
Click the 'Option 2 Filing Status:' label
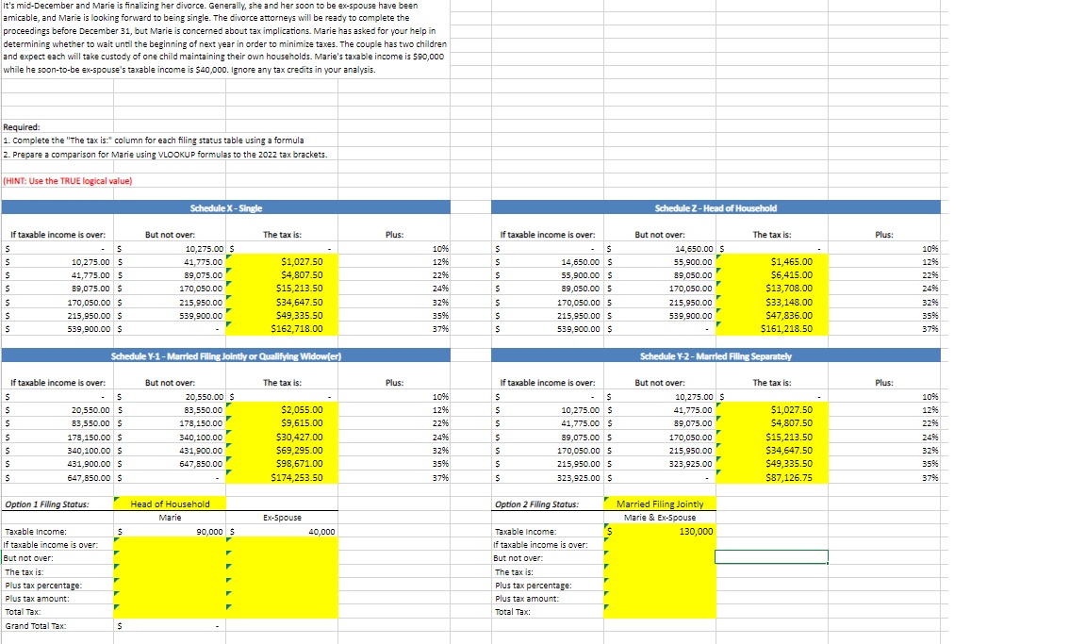pos(536,504)
